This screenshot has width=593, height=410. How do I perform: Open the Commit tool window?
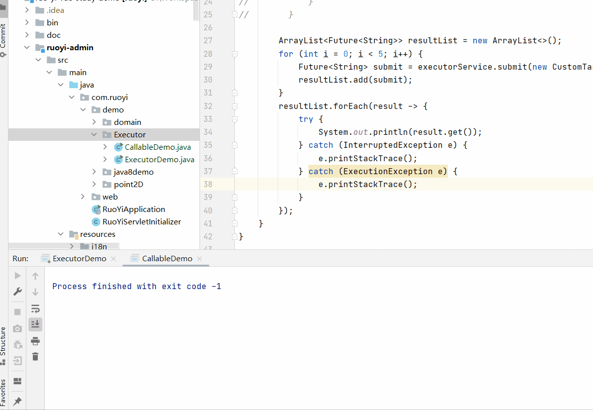pos(3,36)
